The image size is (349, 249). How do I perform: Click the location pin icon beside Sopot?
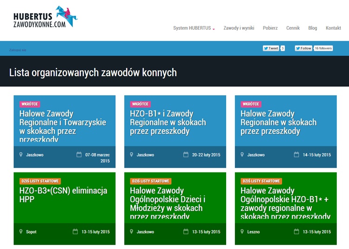(x=21, y=232)
